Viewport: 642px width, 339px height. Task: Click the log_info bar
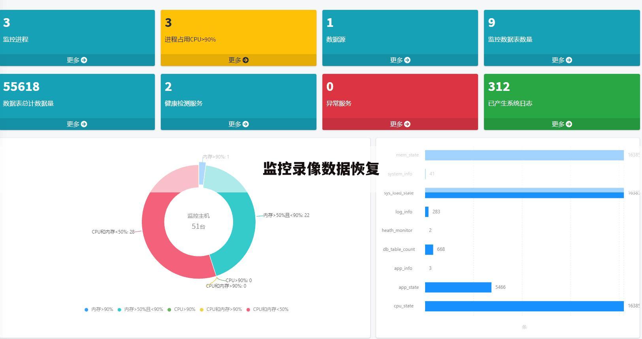427,212
